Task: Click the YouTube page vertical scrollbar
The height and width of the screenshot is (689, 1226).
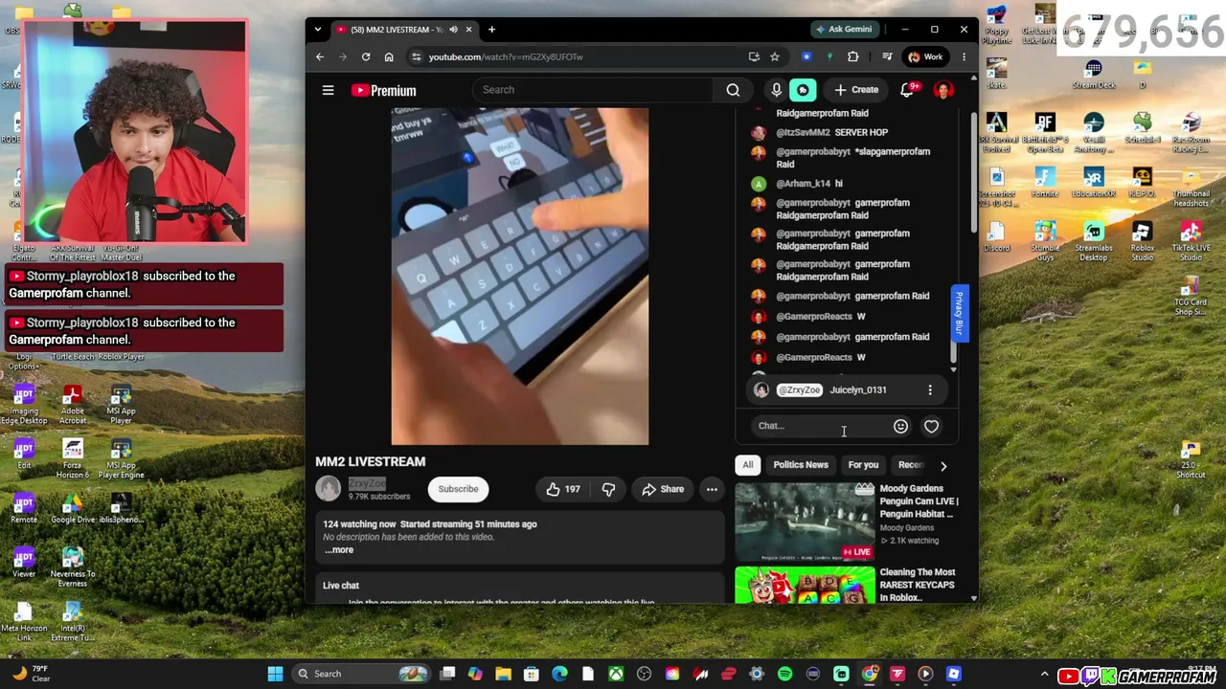Action: tap(973, 172)
